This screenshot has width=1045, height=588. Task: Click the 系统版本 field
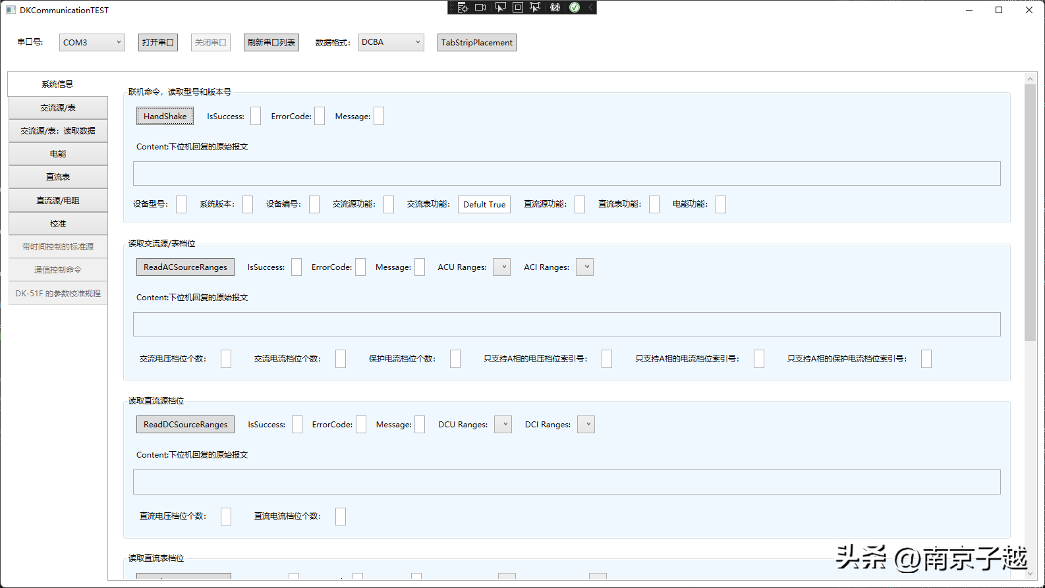(248, 204)
